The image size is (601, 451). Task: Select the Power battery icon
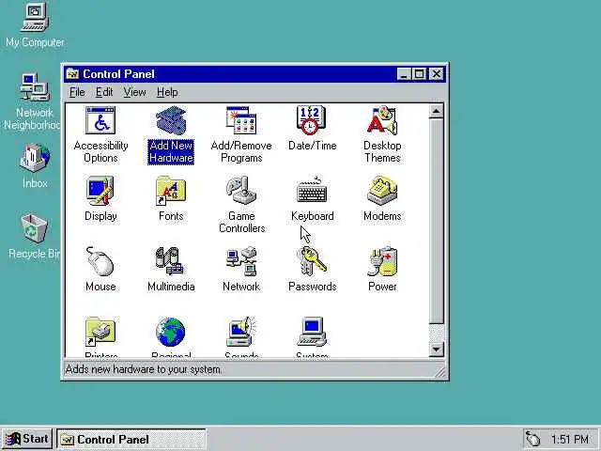click(x=382, y=261)
